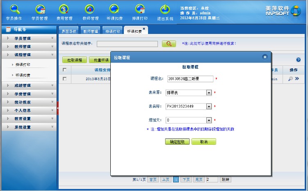Viewport: 308px width, 191px height.
Task: Open 学员管理 from top toolbar
Action: tap(40, 9)
